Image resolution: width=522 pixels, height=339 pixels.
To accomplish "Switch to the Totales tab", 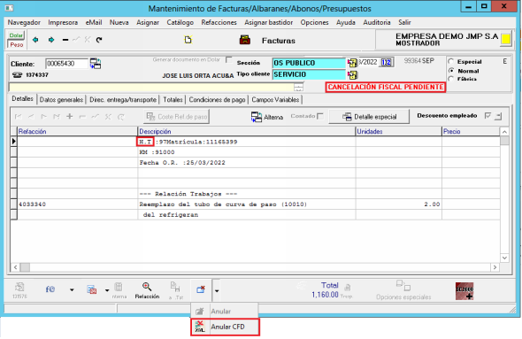I will pyautogui.click(x=173, y=99).
